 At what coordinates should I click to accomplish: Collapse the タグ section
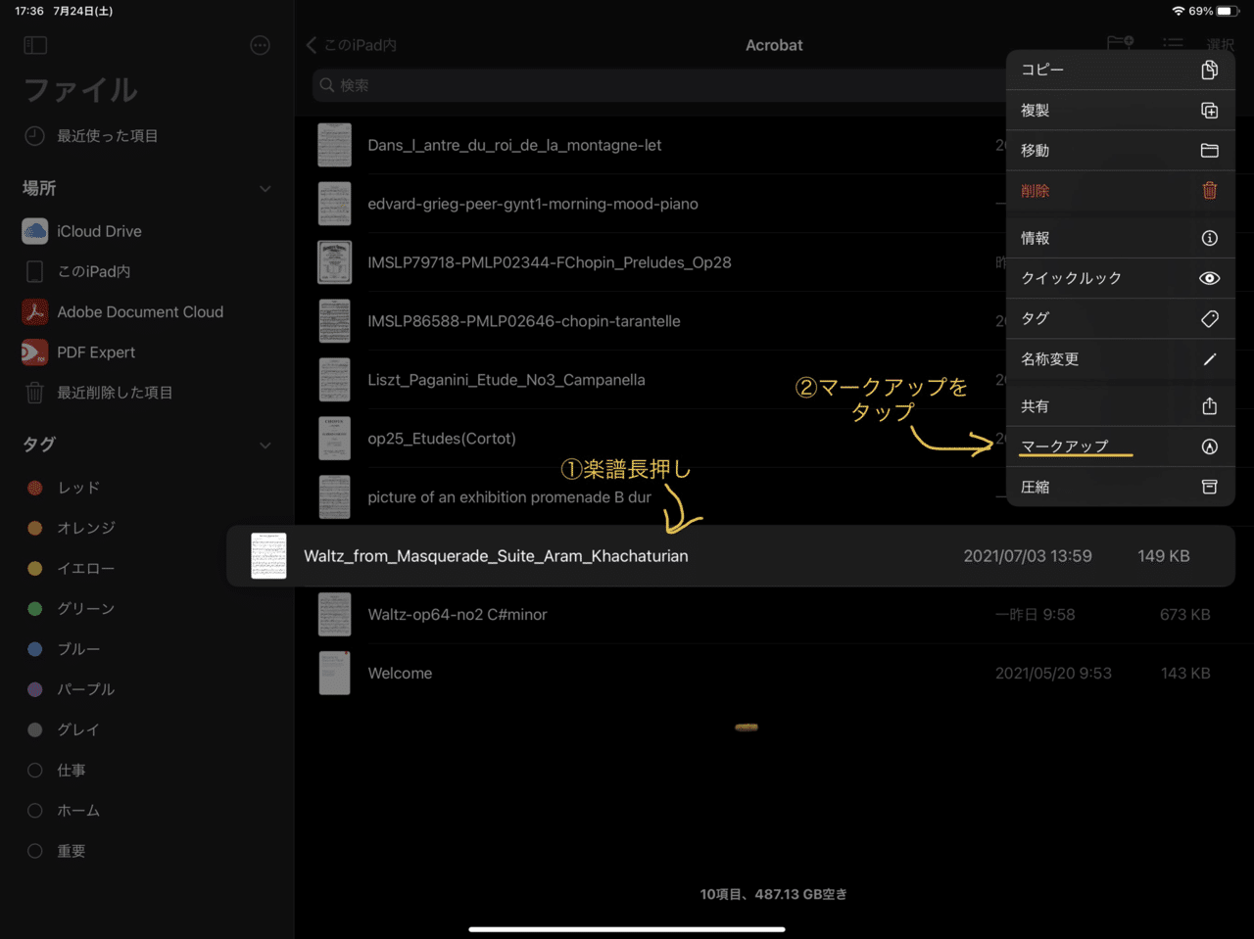click(265, 444)
